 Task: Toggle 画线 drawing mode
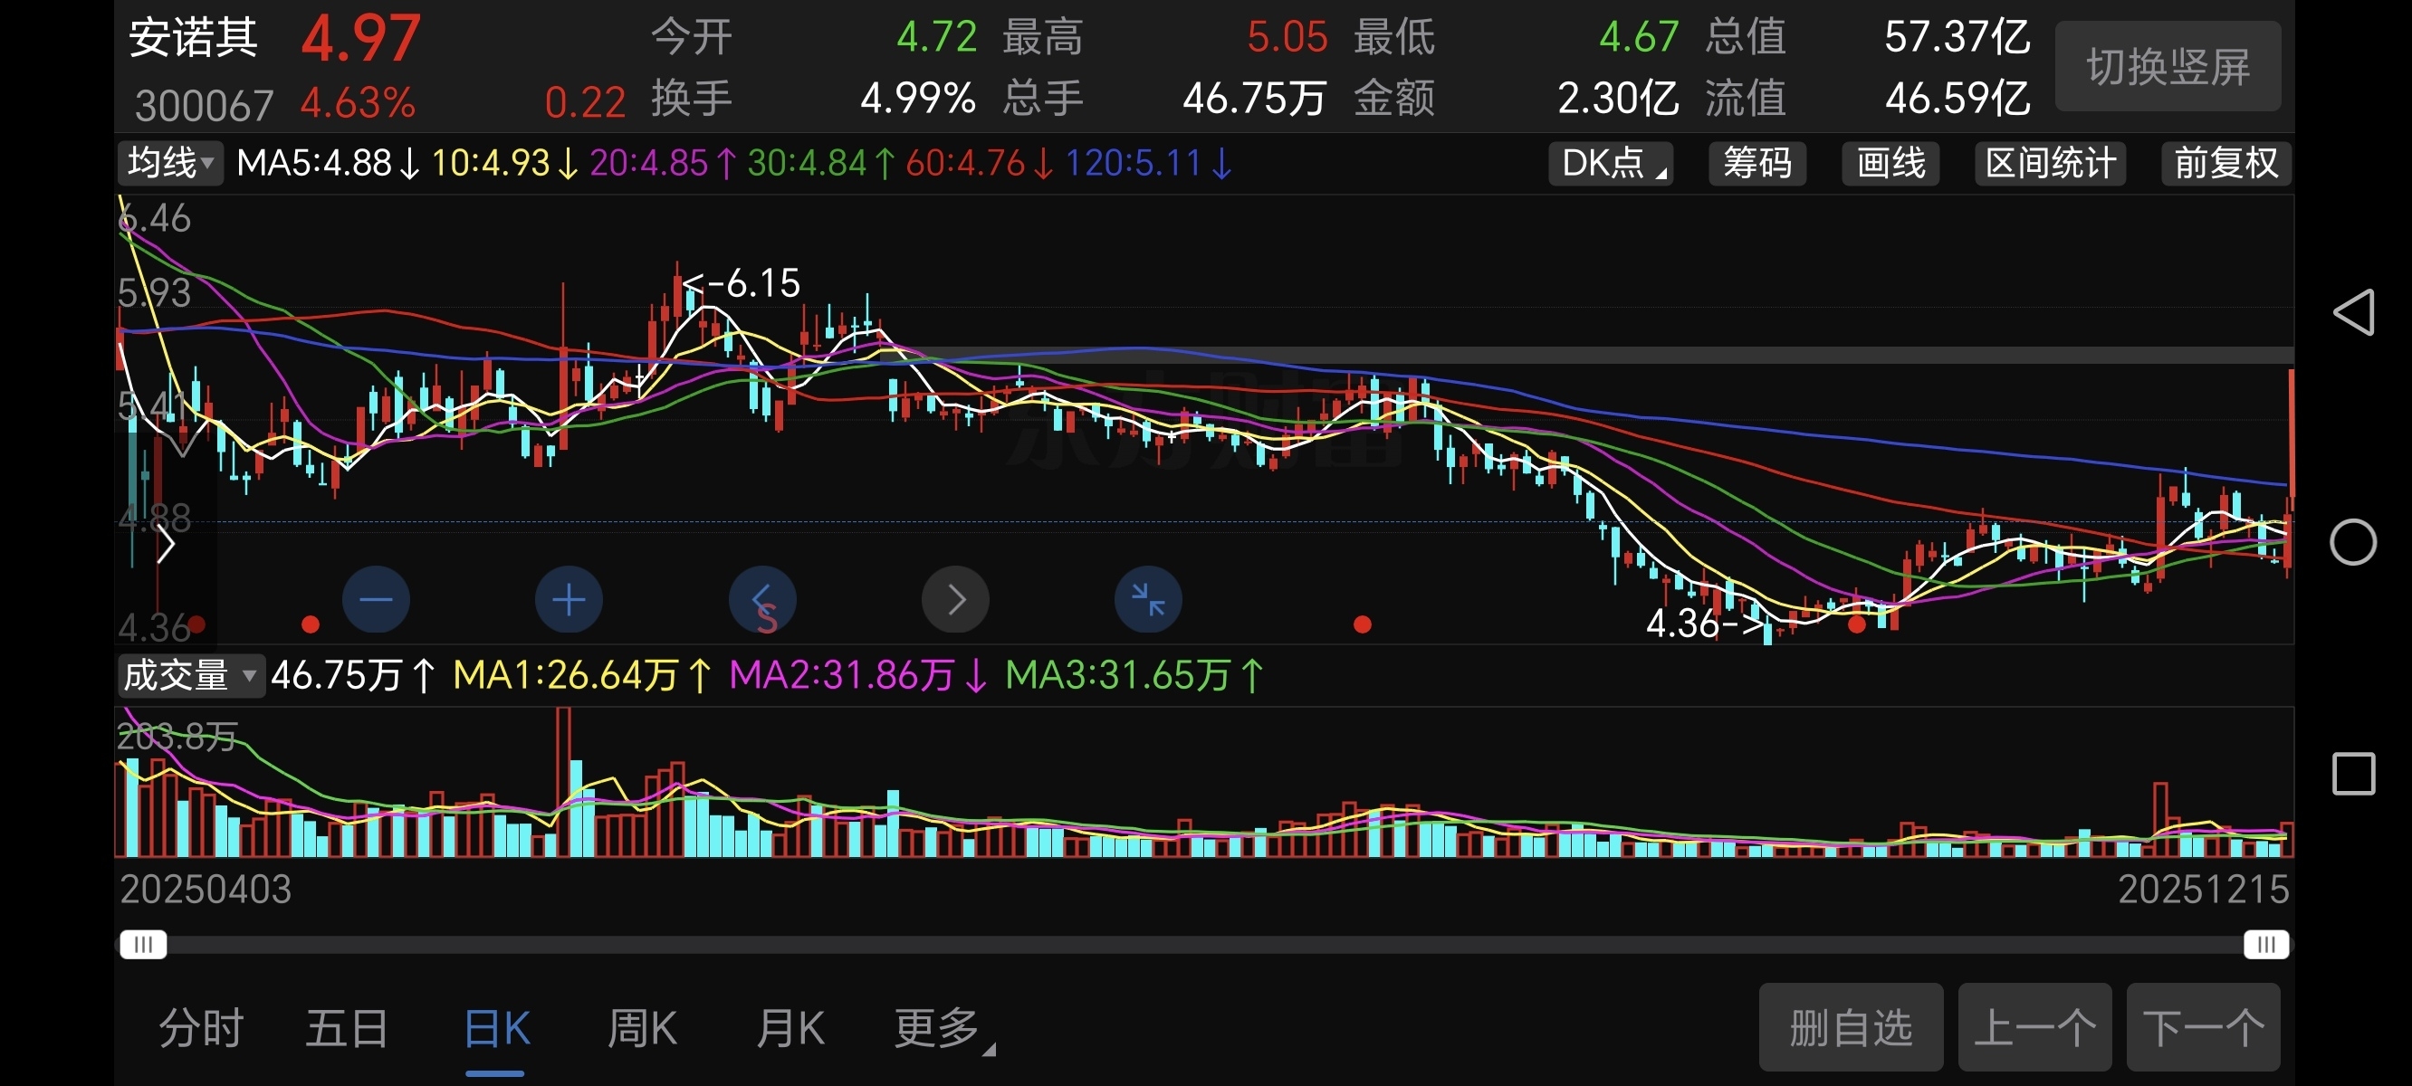1890,163
